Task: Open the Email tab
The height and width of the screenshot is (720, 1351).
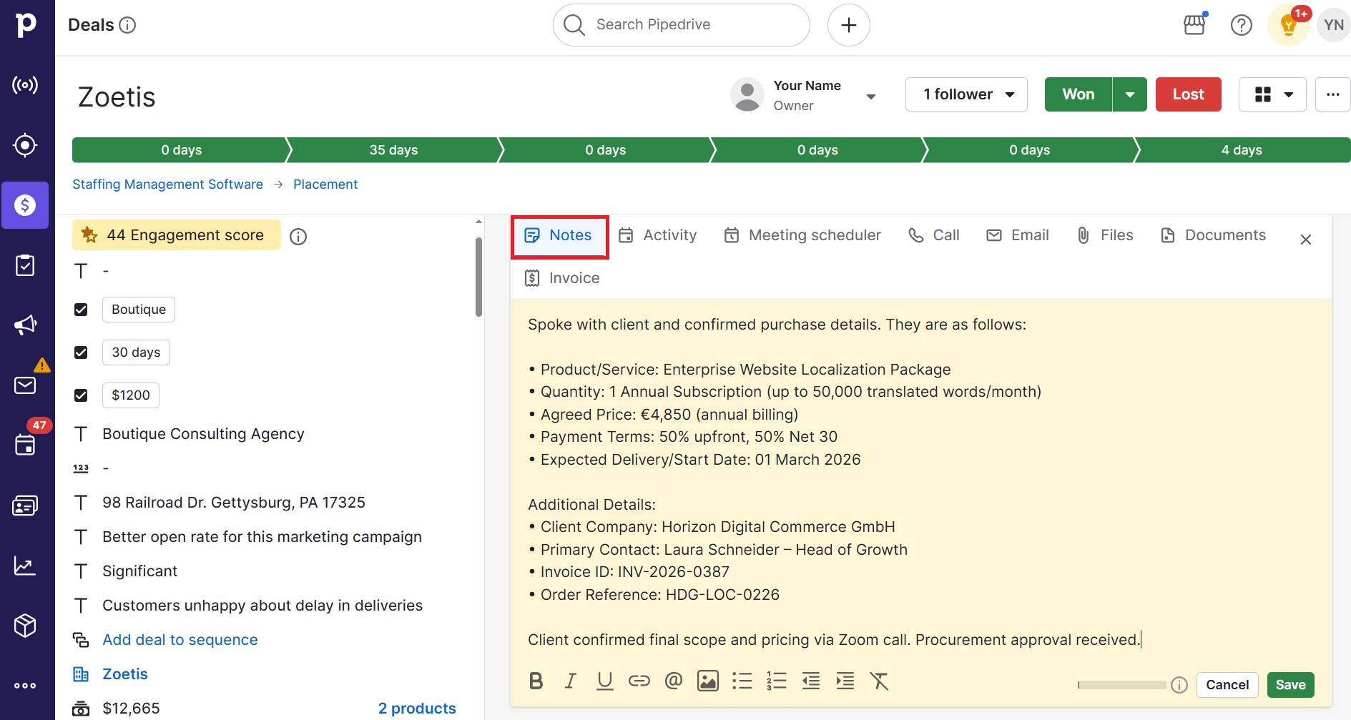Action: tap(1018, 235)
